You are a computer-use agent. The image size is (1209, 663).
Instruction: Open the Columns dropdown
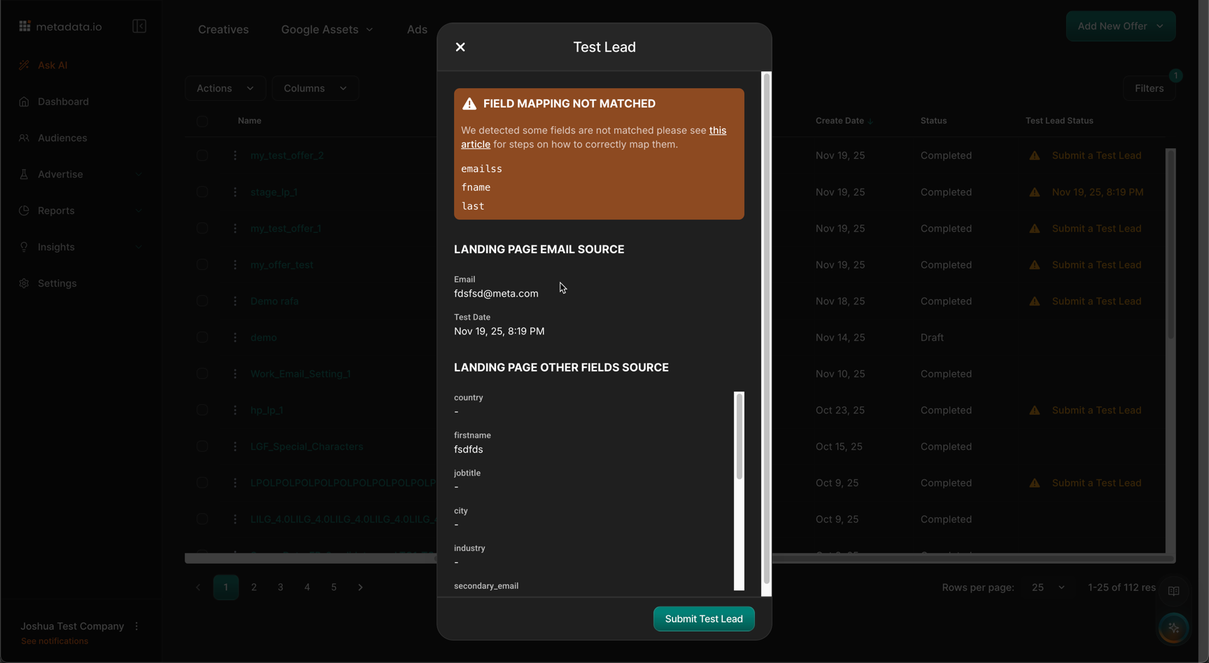coord(315,88)
